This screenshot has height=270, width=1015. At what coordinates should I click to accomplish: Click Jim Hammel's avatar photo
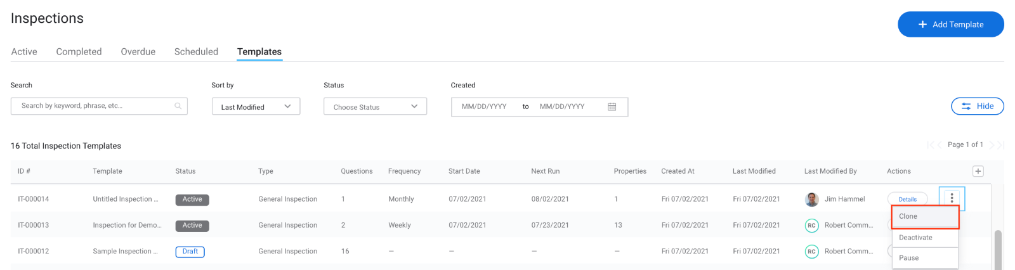(x=811, y=199)
